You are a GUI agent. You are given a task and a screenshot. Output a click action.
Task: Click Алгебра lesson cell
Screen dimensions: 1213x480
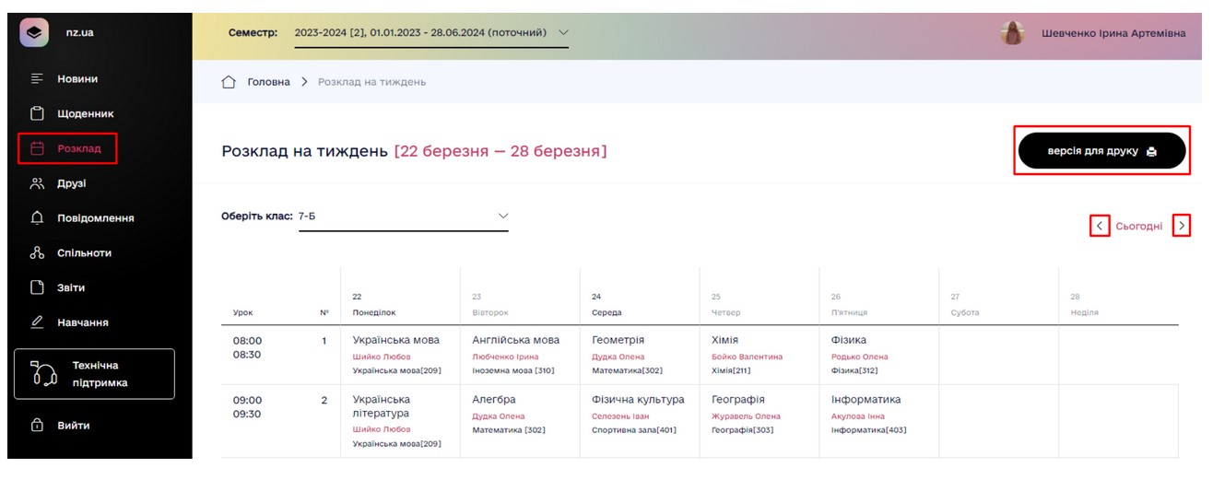(x=494, y=400)
